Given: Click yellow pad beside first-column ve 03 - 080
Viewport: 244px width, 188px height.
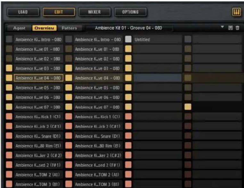Looking at the screenshot, I should 9,68.
